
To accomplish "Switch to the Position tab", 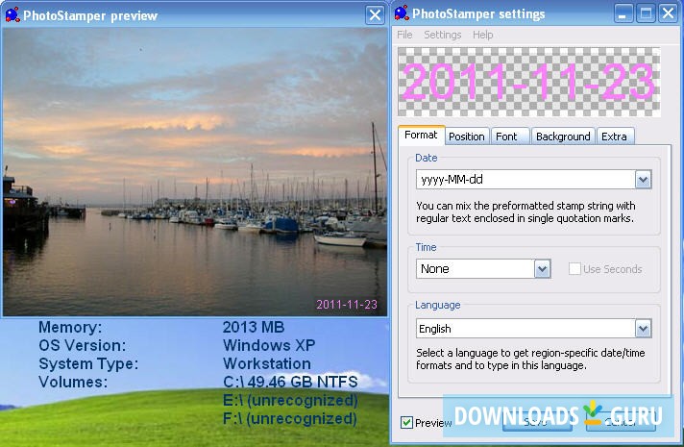I will [467, 137].
